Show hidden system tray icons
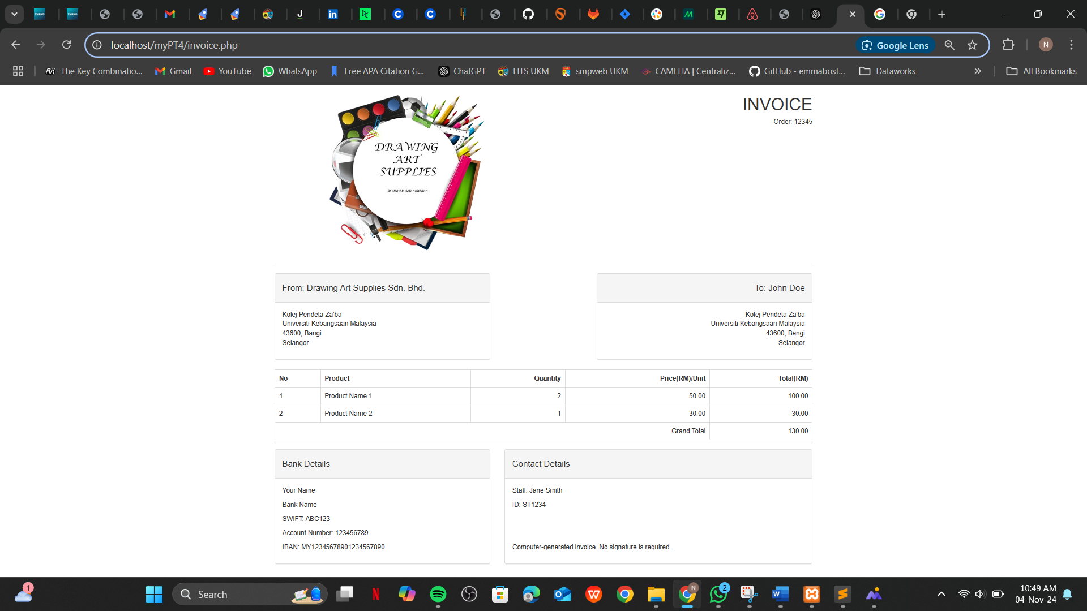Image resolution: width=1087 pixels, height=611 pixels. (x=942, y=594)
